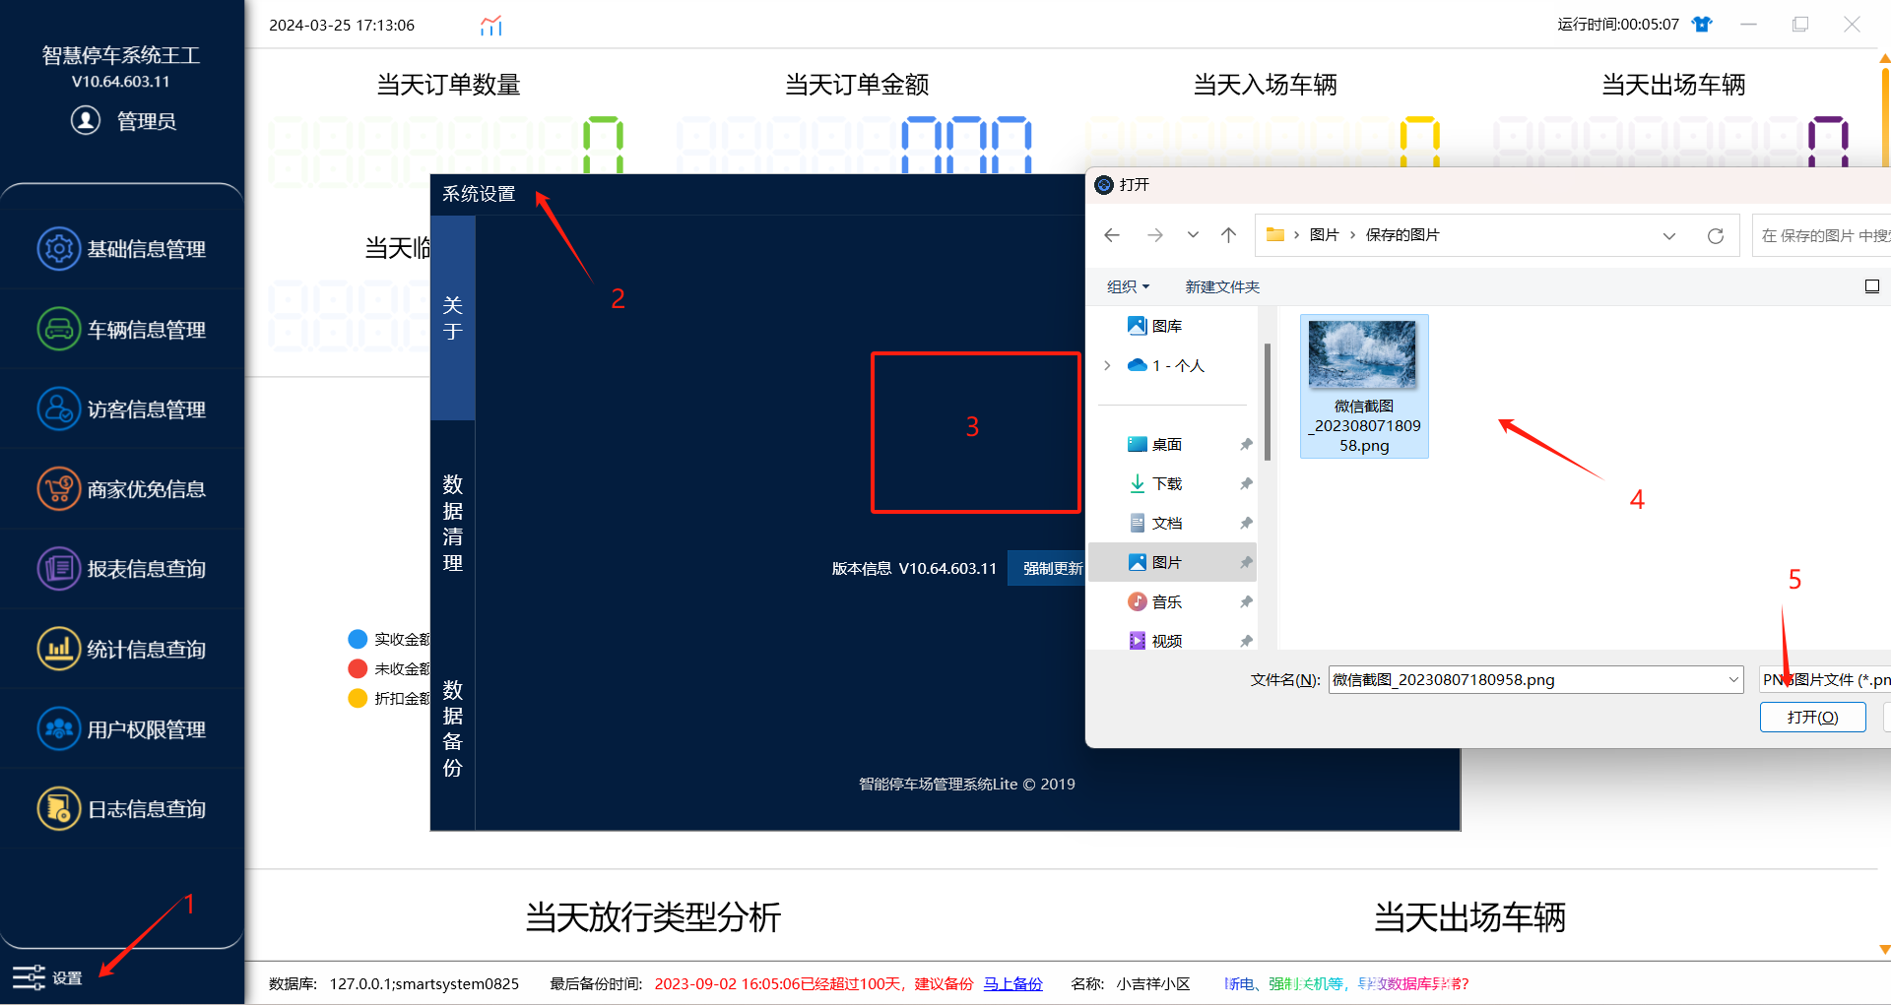Open 用户权限管理 users icon
1891x1005 pixels.
coord(59,729)
